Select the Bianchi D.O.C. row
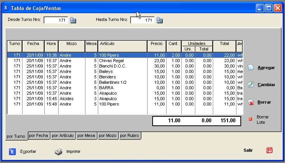This screenshot has height=163, width=285. [122, 66]
